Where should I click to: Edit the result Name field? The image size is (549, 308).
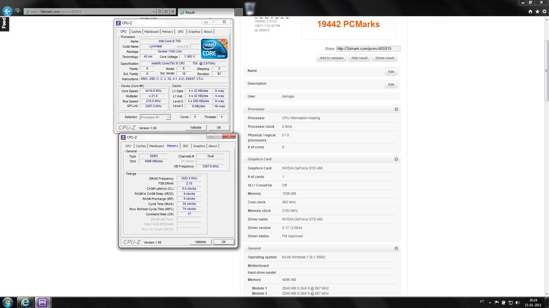click(391, 72)
